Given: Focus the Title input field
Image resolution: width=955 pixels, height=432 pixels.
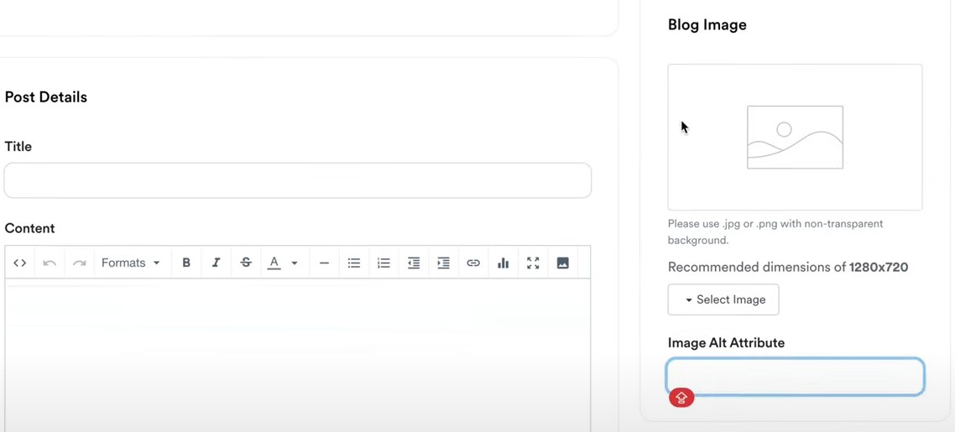Looking at the screenshot, I should [x=298, y=180].
